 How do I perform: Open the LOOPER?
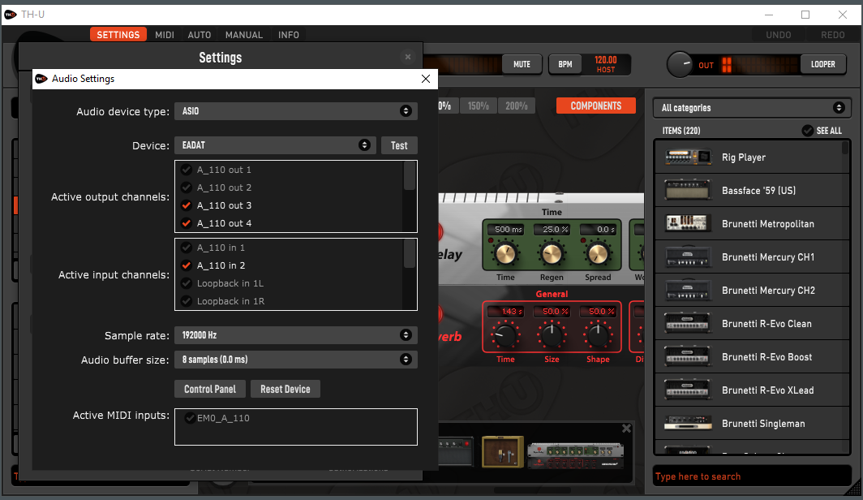[822, 64]
